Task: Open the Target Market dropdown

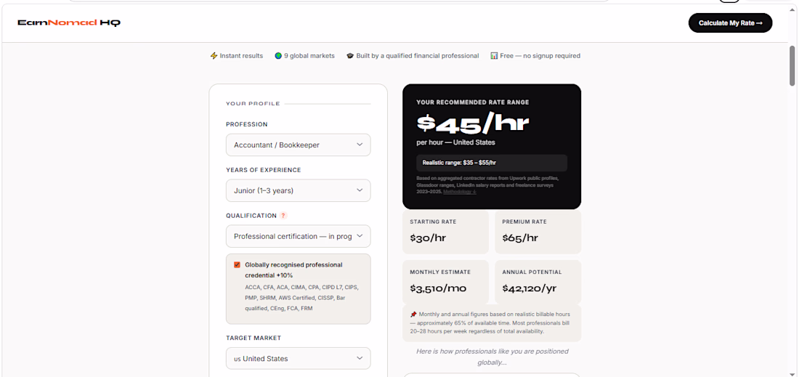Action: coord(298,359)
